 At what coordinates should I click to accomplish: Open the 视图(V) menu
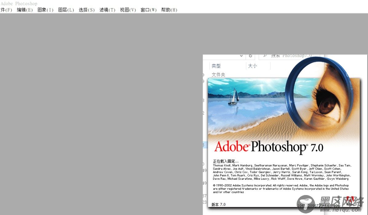(128, 10)
